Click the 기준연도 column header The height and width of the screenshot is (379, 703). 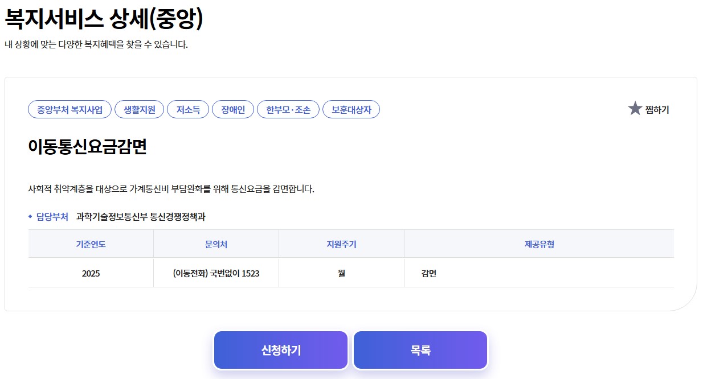pyautogui.click(x=91, y=243)
